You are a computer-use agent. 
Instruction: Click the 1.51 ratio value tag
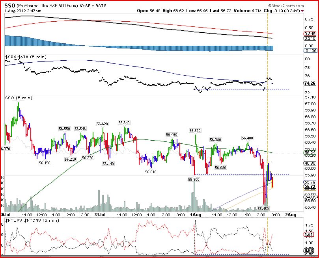click(x=309, y=235)
